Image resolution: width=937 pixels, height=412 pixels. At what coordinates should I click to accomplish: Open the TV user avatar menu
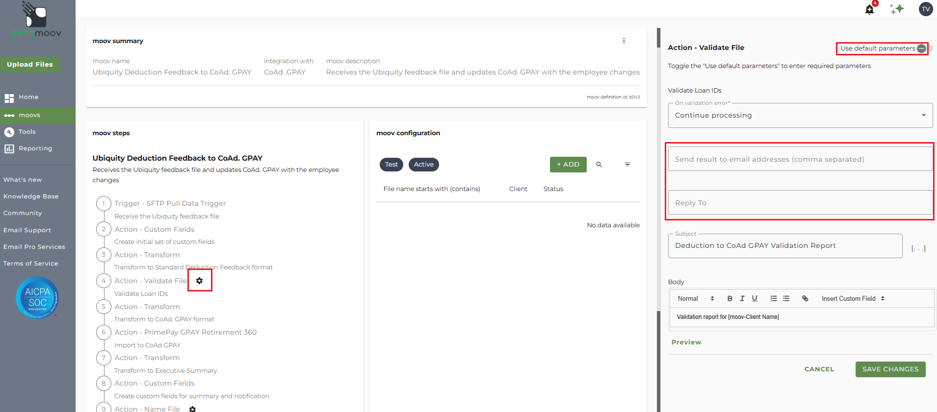click(x=926, y=9)
